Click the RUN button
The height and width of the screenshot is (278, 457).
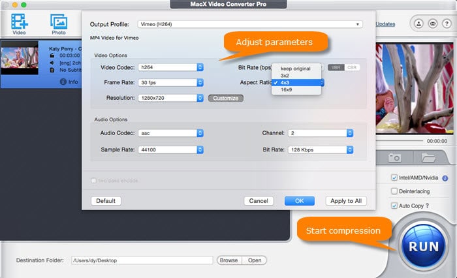click(x=424, y=246)
